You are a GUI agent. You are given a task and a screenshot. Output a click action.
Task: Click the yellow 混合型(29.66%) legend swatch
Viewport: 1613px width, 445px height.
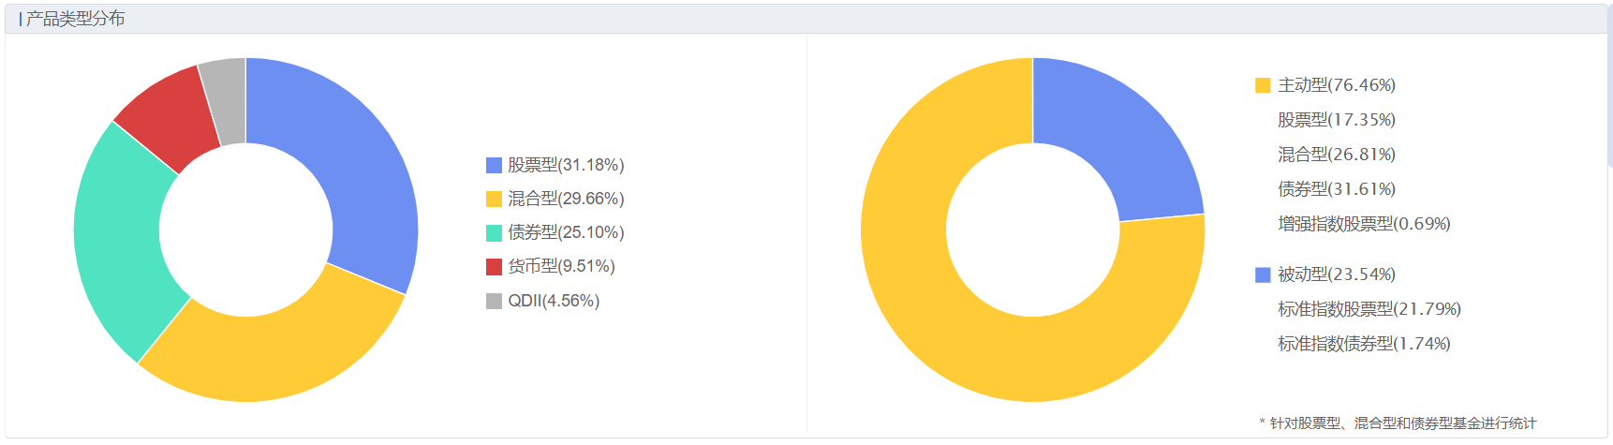click(494, 200)
